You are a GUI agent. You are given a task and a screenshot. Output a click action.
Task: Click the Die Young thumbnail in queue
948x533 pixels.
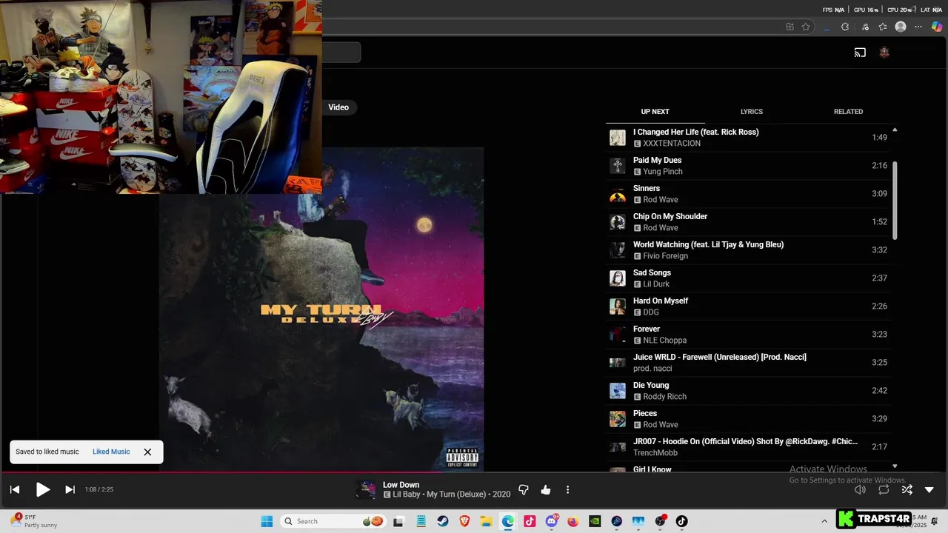(x=618, y=391)
